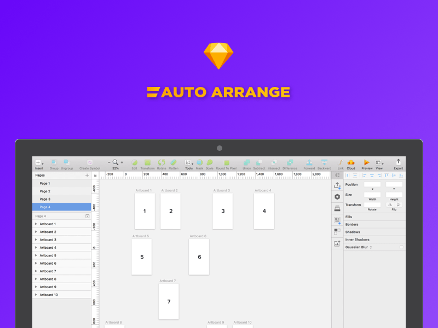Screen dimensions: 438x328
Task: Switch to Page 1 in the pages list
Action: pos(62,183)
